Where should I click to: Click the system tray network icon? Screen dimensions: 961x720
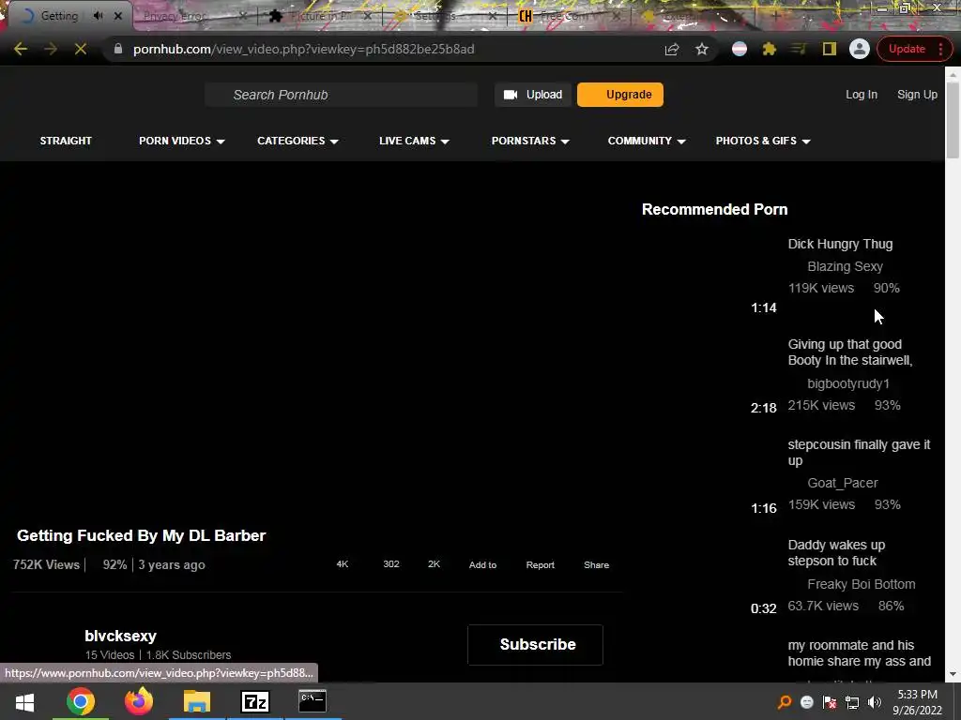tap(852, 702)
